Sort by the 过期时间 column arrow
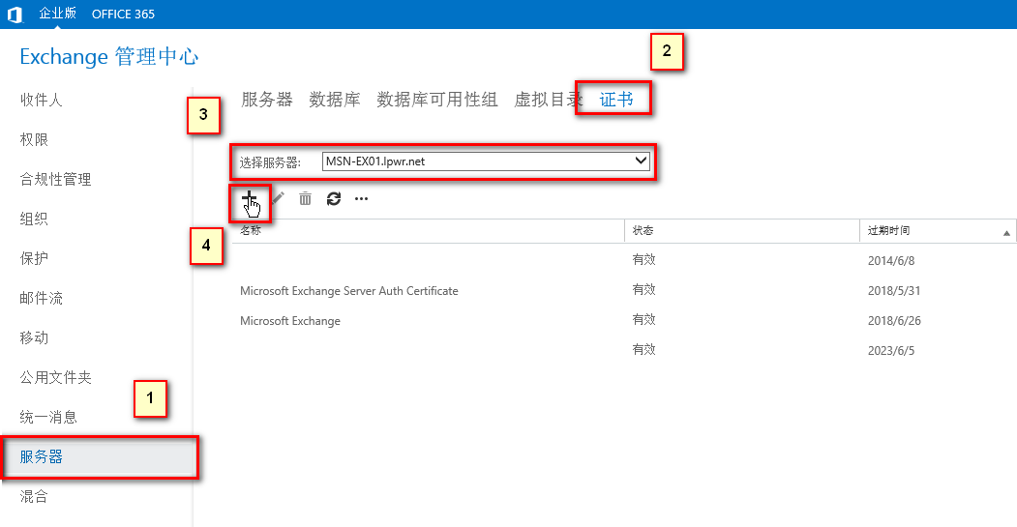 pyautogui.click(x=1006, y=233)
